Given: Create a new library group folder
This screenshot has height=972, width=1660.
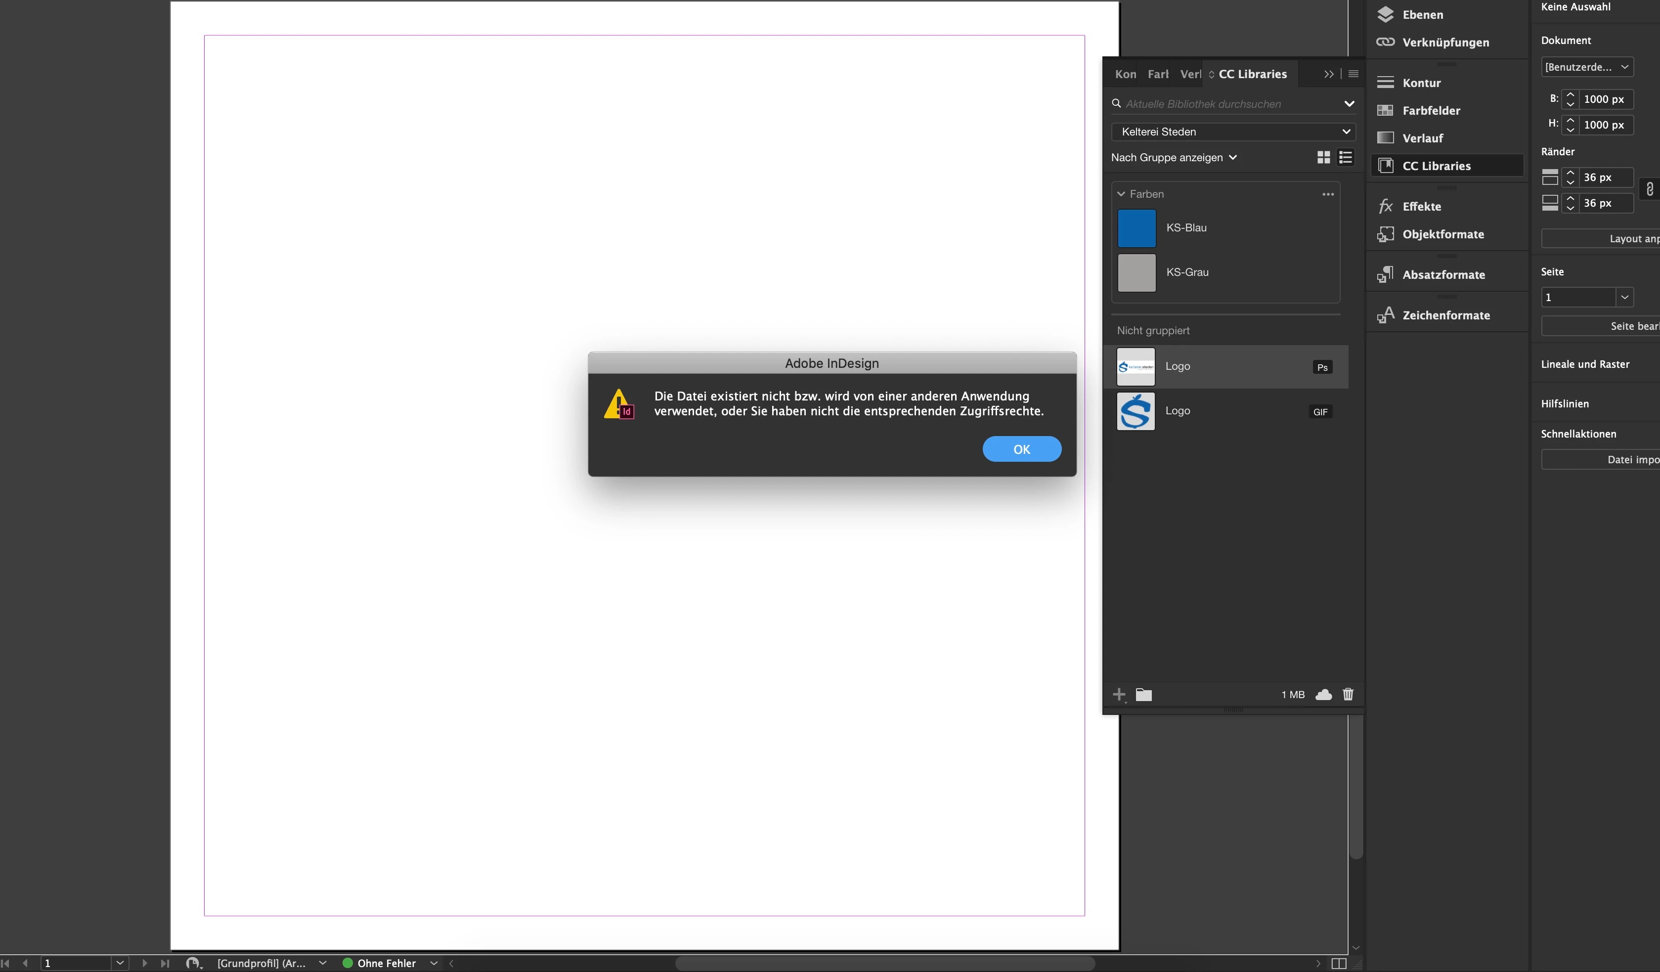Looking at the screenshot, I should pos(1143,695).
